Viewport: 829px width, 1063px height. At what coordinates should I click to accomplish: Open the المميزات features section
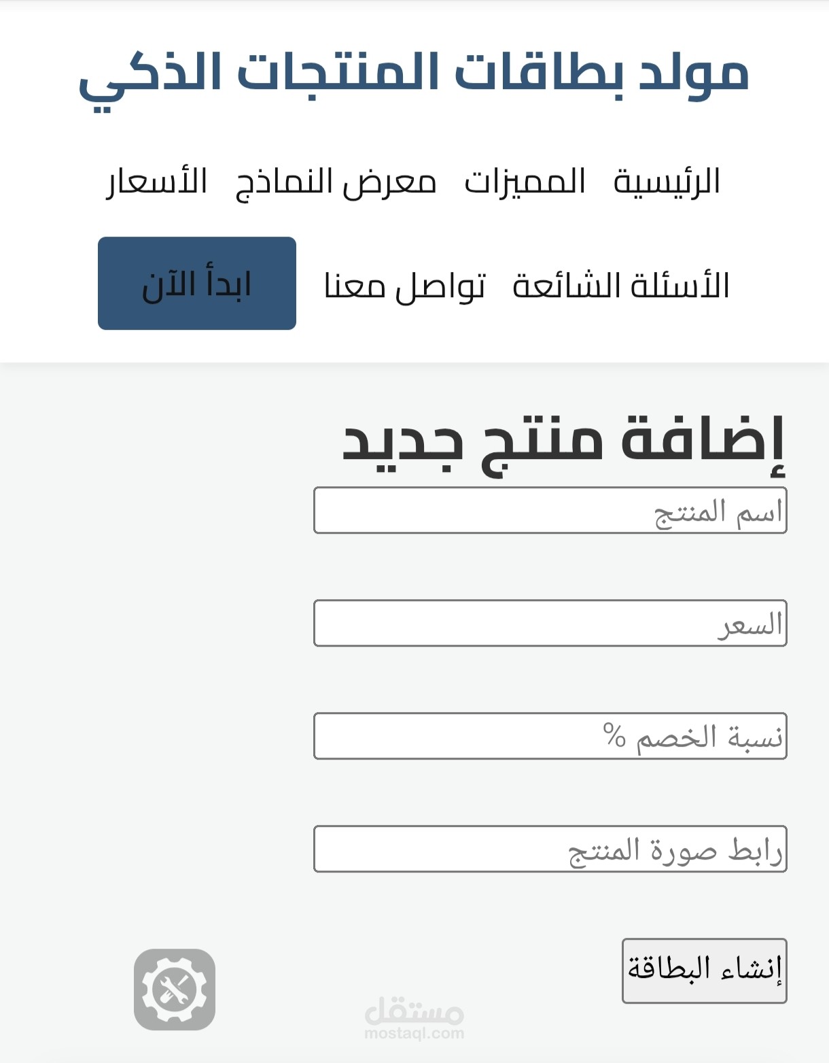pyautogui.click(x=525, y=182)
